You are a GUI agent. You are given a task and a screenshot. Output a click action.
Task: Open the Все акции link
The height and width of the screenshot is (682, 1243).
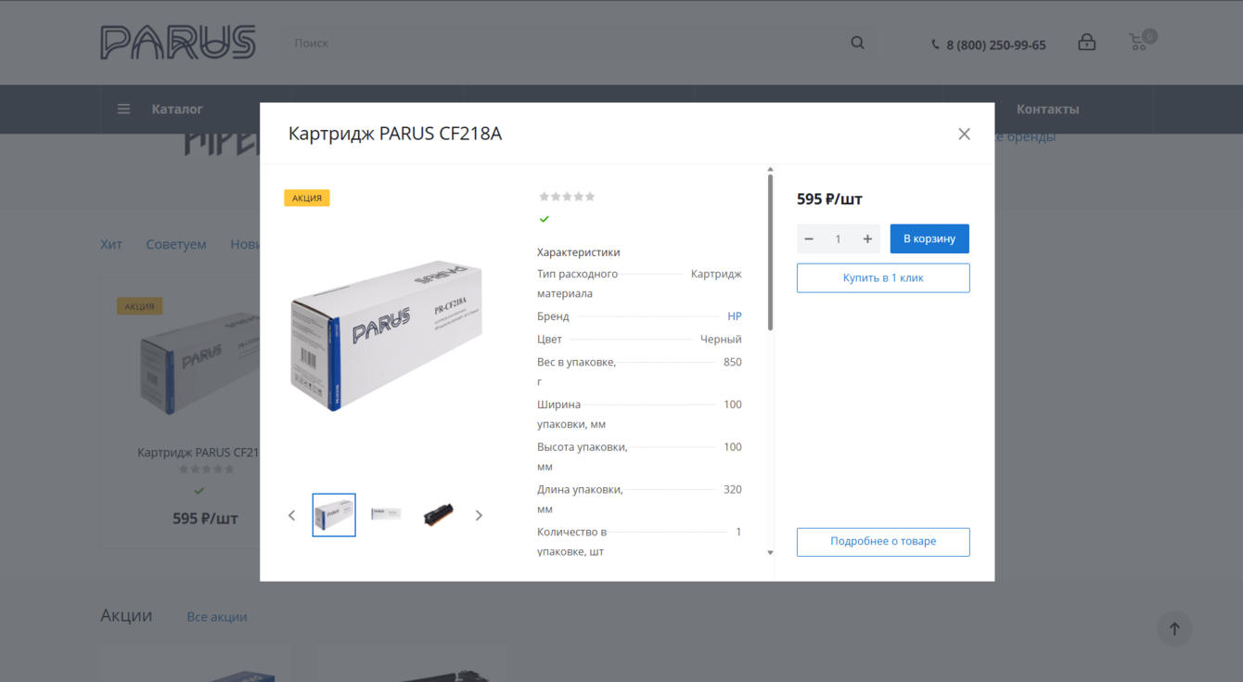pos(217,617)
